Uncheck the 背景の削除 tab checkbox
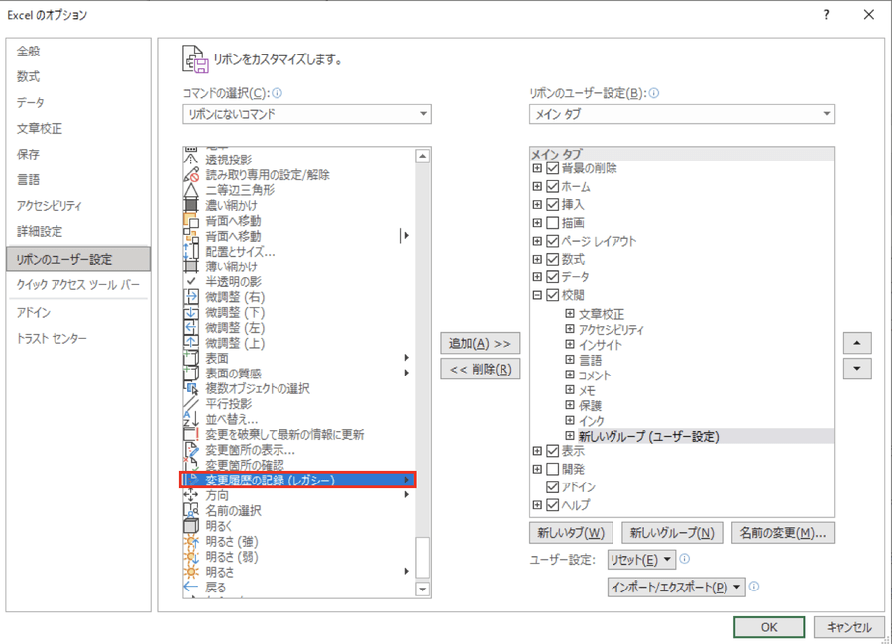The height and width of the screenshot is (644, 892). 552,168
